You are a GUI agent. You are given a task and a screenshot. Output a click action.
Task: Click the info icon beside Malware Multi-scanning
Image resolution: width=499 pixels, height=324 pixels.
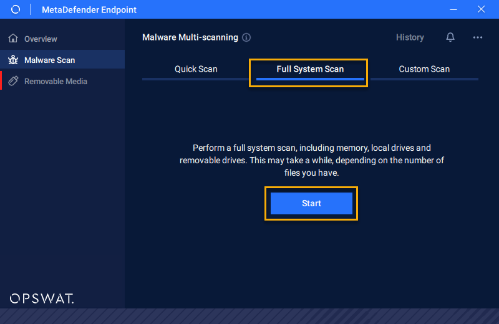click(x=246, y=37)
